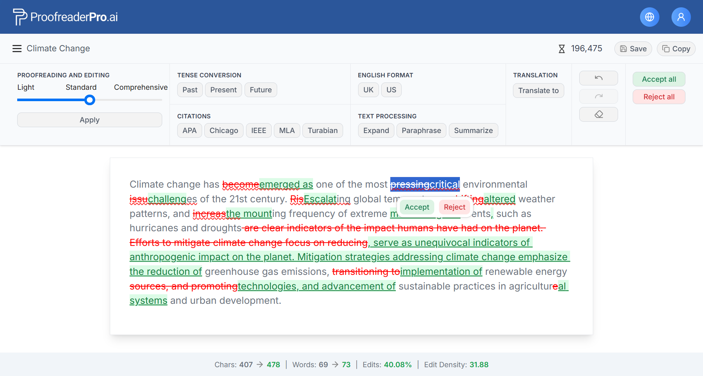703x376 pixels.
Task: Select US English format
Action: point(391,90)
